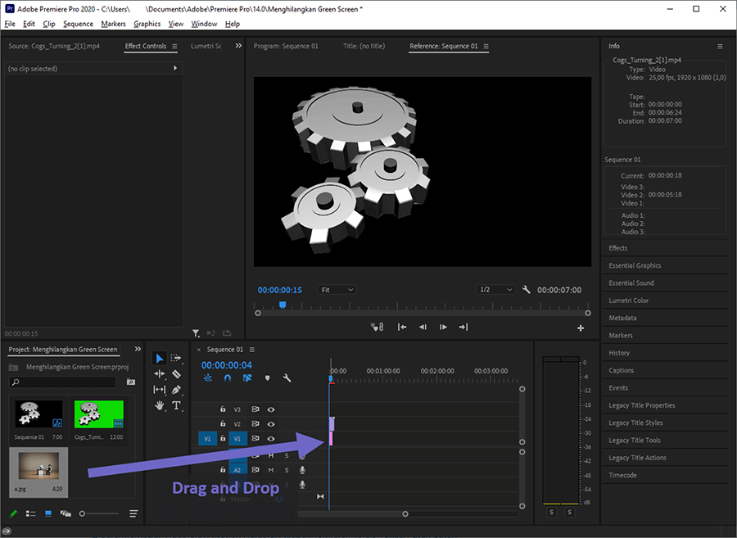Enable voice-over record on A2 track
This screenshot has width=737, height=538.
coord(302,470)
